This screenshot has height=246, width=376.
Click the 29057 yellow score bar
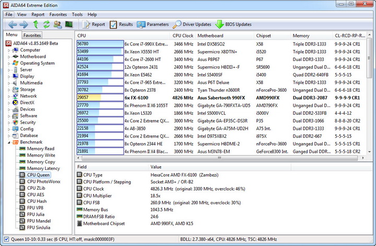pyautogui.click(x=100, y=97)
